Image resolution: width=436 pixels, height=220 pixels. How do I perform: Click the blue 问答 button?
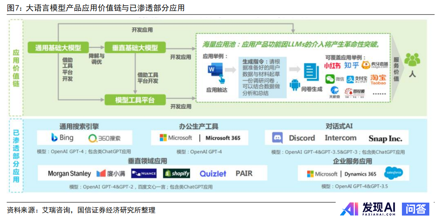click(416, 209)
